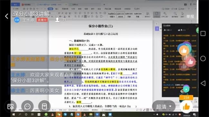Open the Photos app on taskbar

coord(104,114)
